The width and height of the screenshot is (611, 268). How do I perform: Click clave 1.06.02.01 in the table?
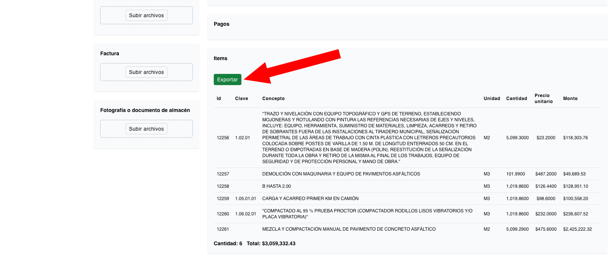246,214
